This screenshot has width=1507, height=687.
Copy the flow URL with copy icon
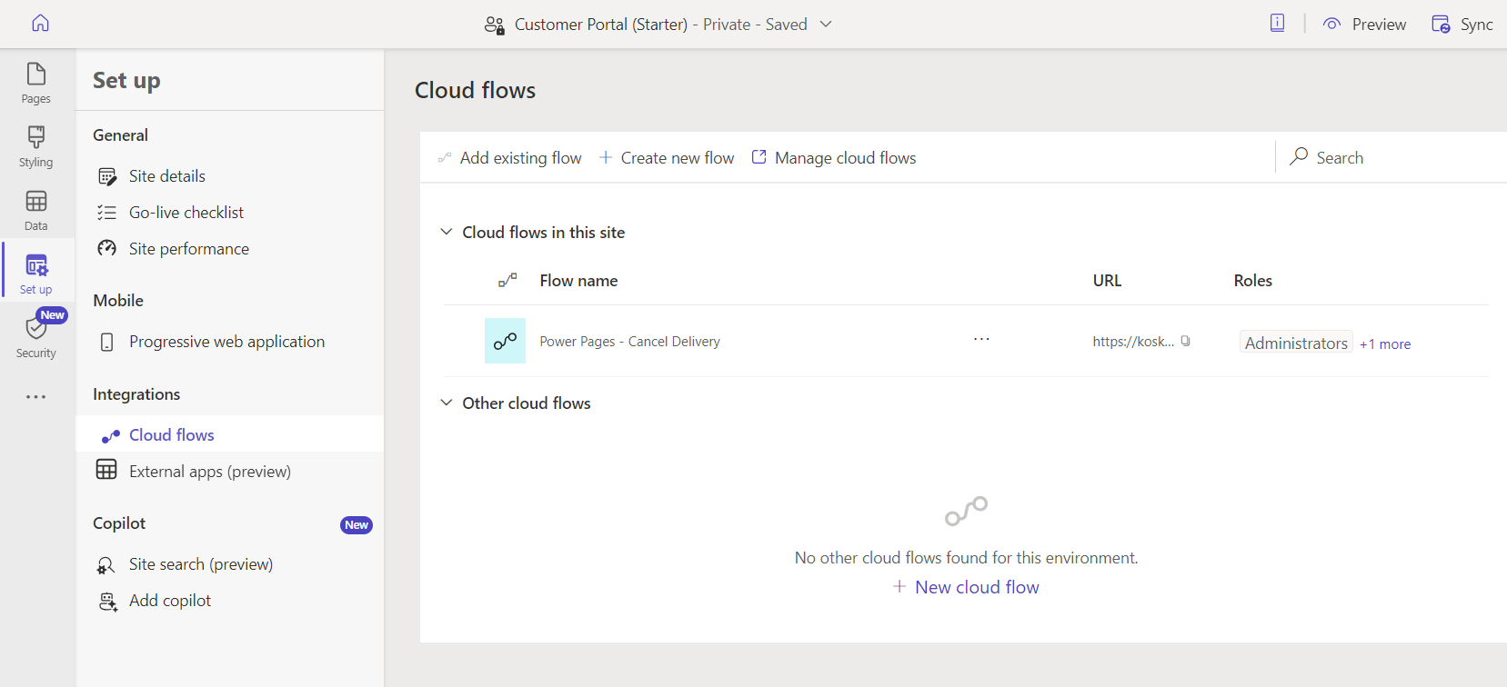(x=1186, y=342)
